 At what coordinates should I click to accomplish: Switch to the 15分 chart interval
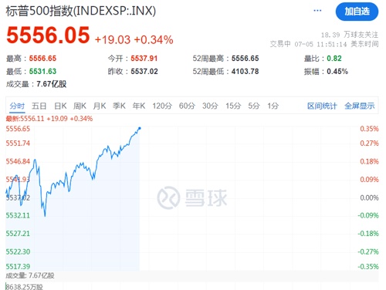pos(233,106)
